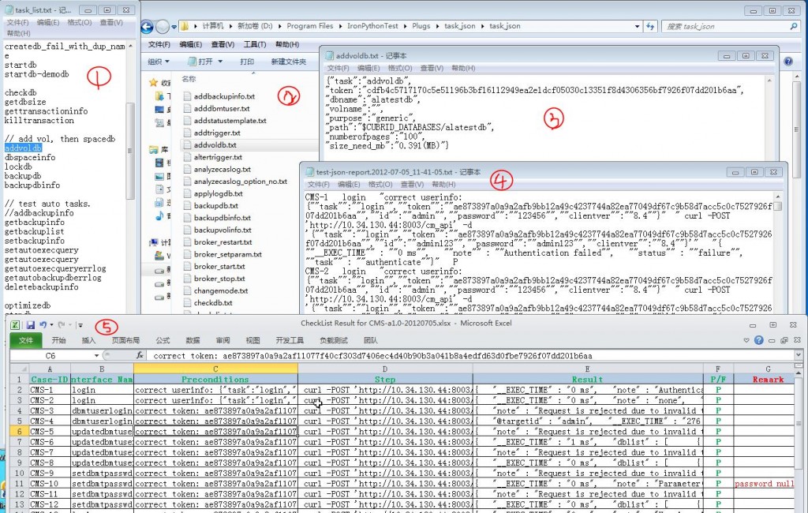
Task: Open the addtrigger.txt file icon in Explorer
Action: pyautogui.click(x=187, y=133)
